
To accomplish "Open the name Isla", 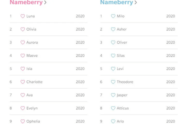I will coord(29,69).
